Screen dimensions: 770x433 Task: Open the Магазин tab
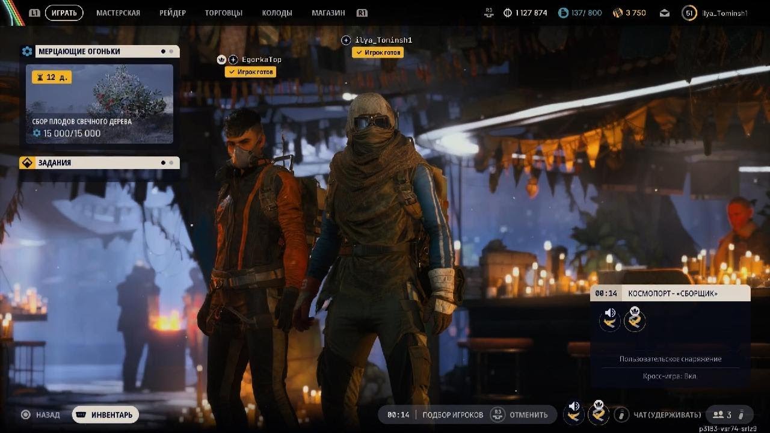pos(328,13)
